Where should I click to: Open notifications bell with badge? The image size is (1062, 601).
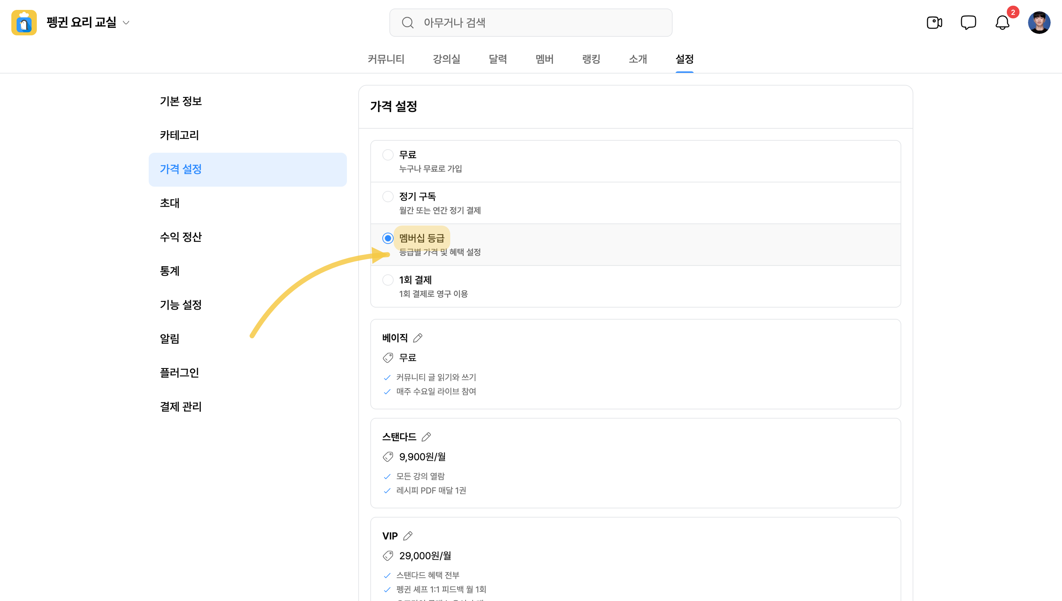pyautogui.click(x=1003, y=22)
